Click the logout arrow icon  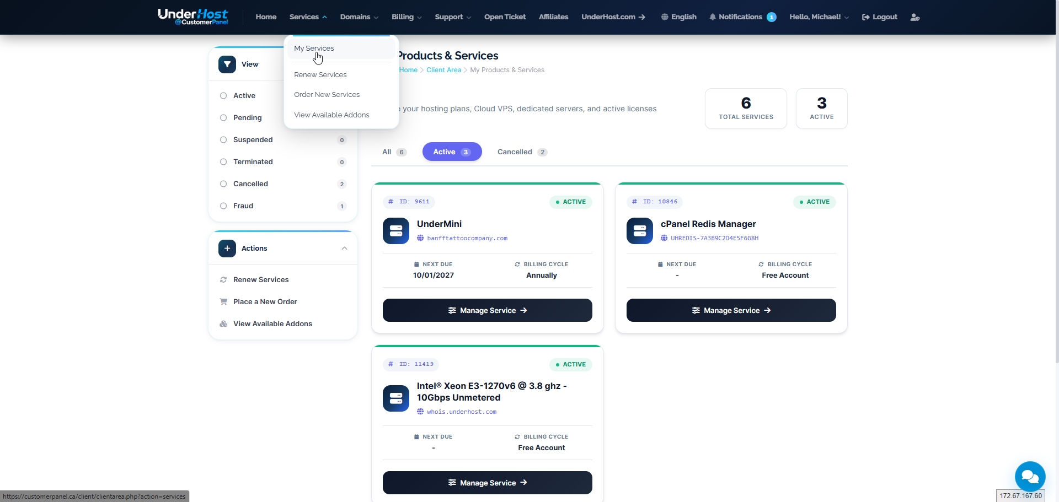click(x=866, y=17)
